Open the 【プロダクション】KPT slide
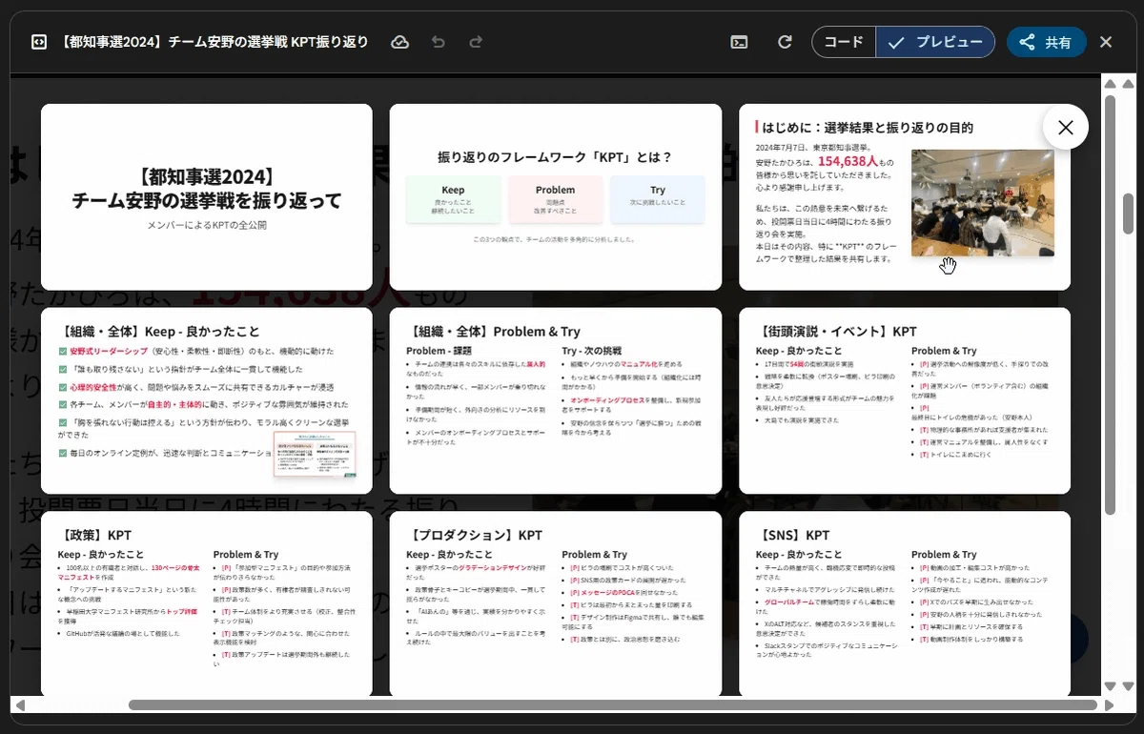Image resolution: width=1144 pixels, height=734 pixels. [x=556, y=604]
